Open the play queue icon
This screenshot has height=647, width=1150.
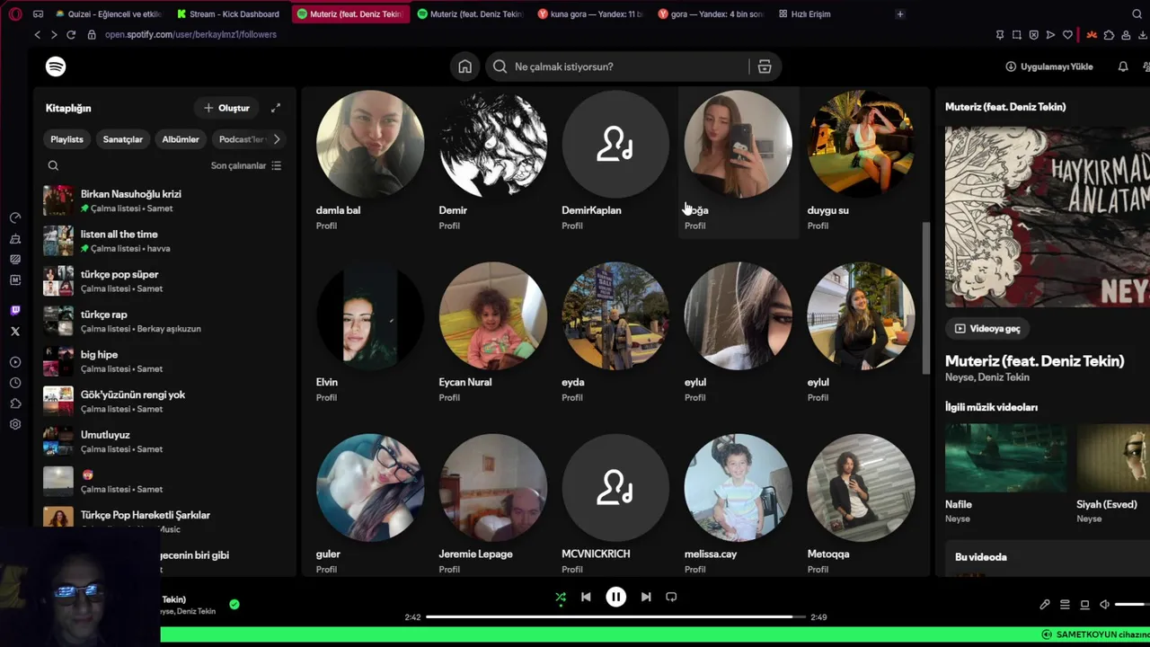click(1065, 605)
